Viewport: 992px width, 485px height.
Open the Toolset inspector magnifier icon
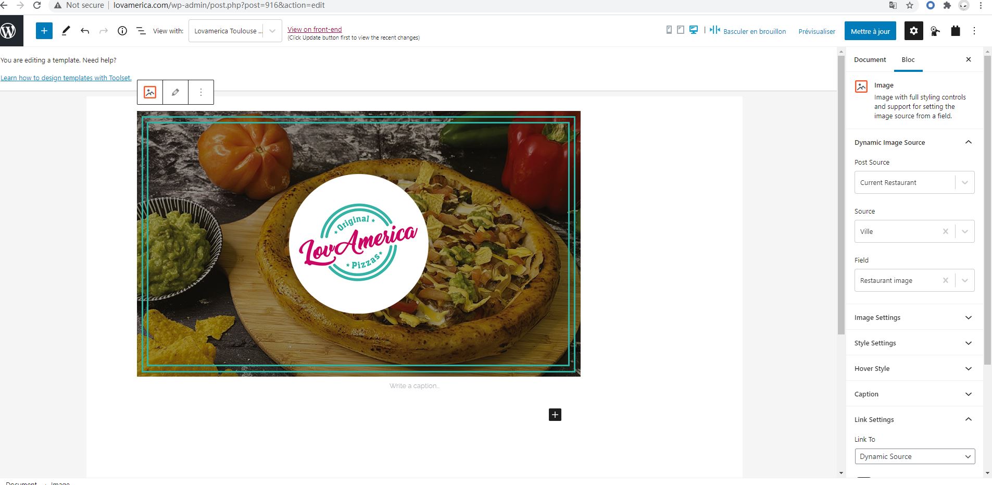pos(935,31)
